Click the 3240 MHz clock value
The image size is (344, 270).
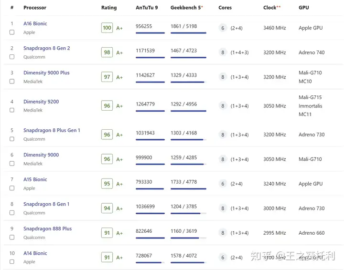pyautogui.click(x=274, y=184)
